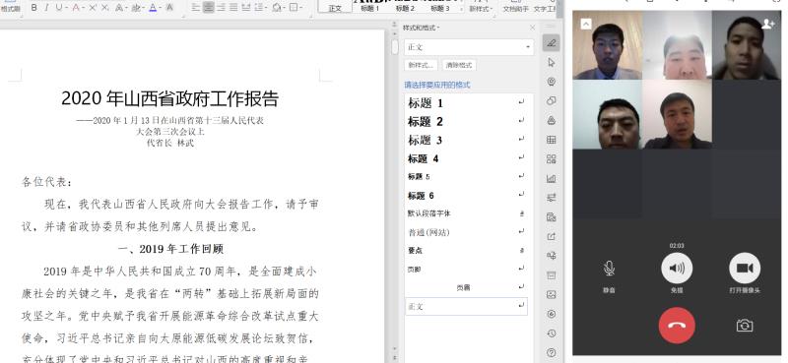Apply 标题 1 from ribbon style gallery

point(370,7)
